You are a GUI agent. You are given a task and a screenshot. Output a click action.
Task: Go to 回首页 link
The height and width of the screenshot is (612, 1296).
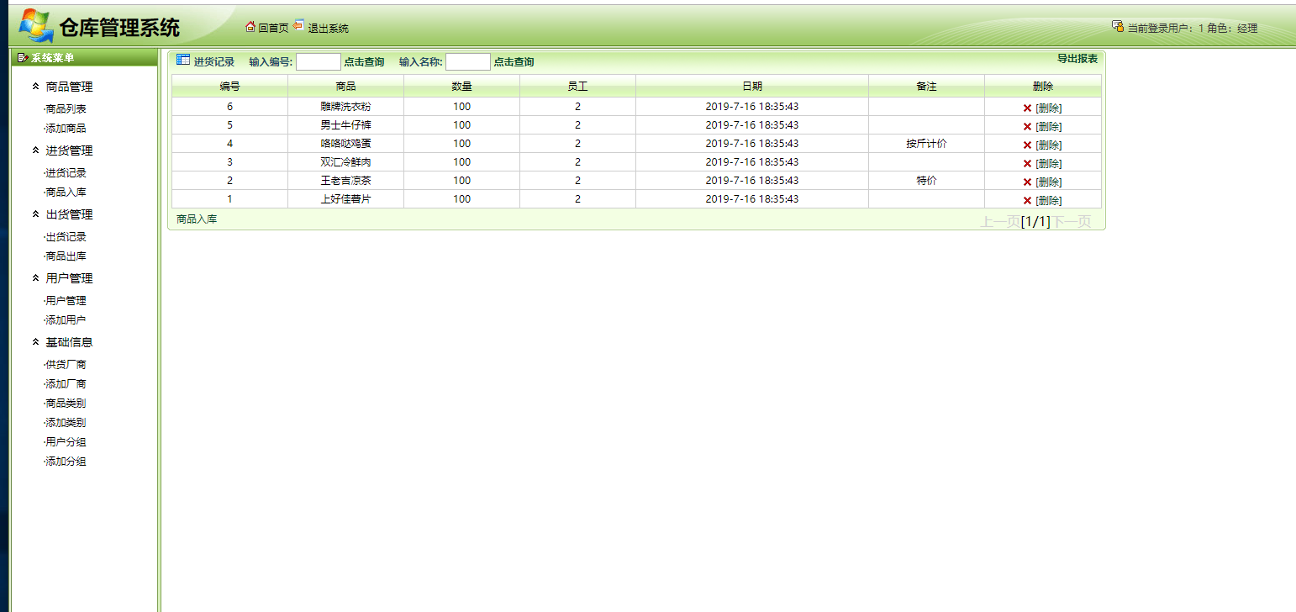coord(273,29)
